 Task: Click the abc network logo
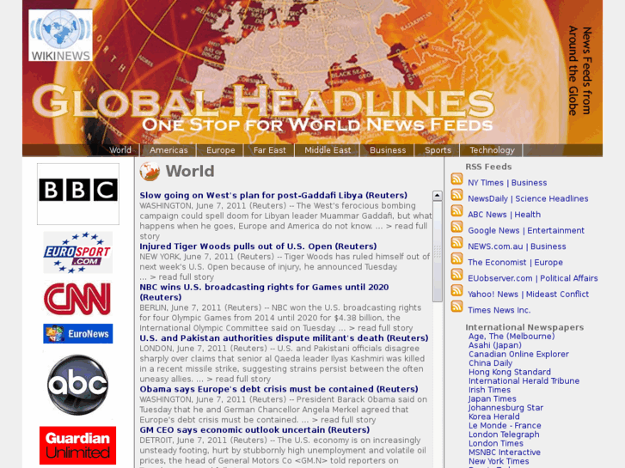77,385
